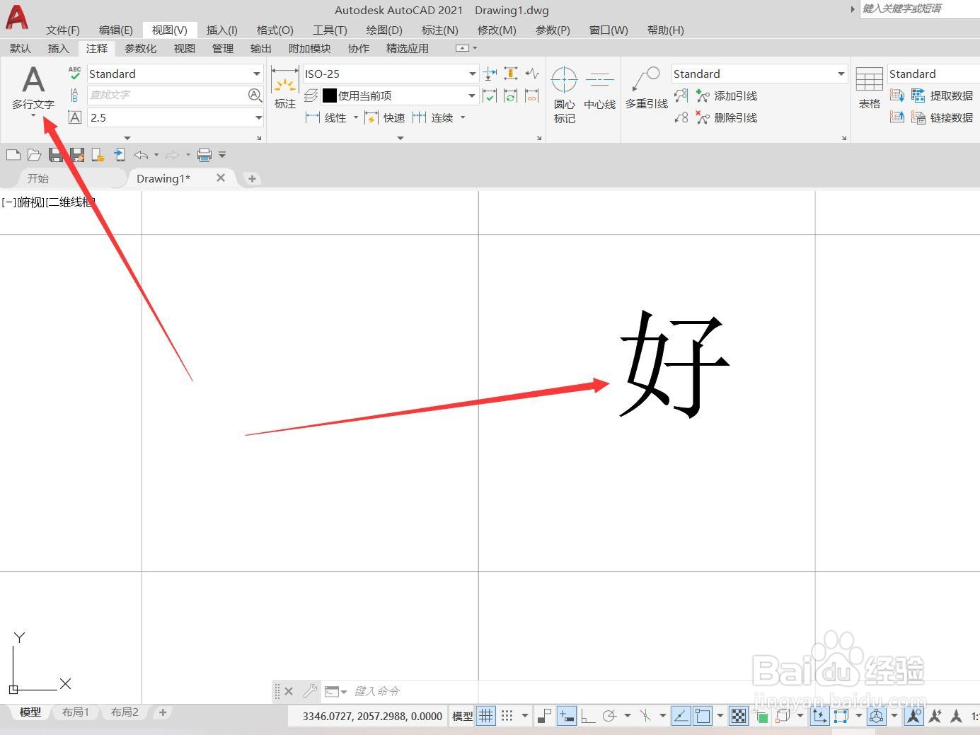
Task: Switch to 布局2 layout tab
Action: 125,712
